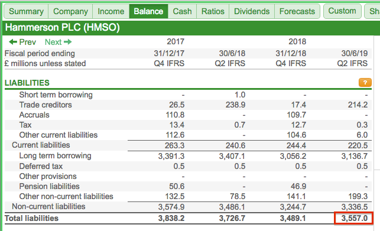This screenshot has height=231, width=380.
Task: Open the Dividends tab
Action: point(252,11)
